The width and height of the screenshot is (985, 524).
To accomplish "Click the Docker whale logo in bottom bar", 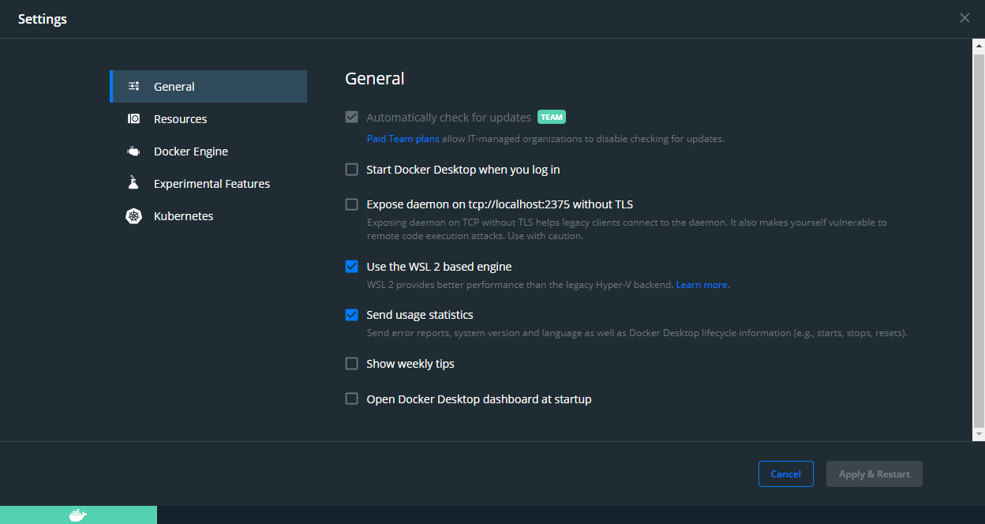I will coord(77,515).
